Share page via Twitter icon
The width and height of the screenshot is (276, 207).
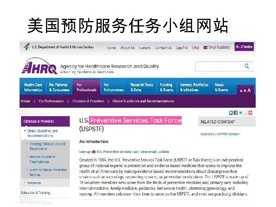241,113
